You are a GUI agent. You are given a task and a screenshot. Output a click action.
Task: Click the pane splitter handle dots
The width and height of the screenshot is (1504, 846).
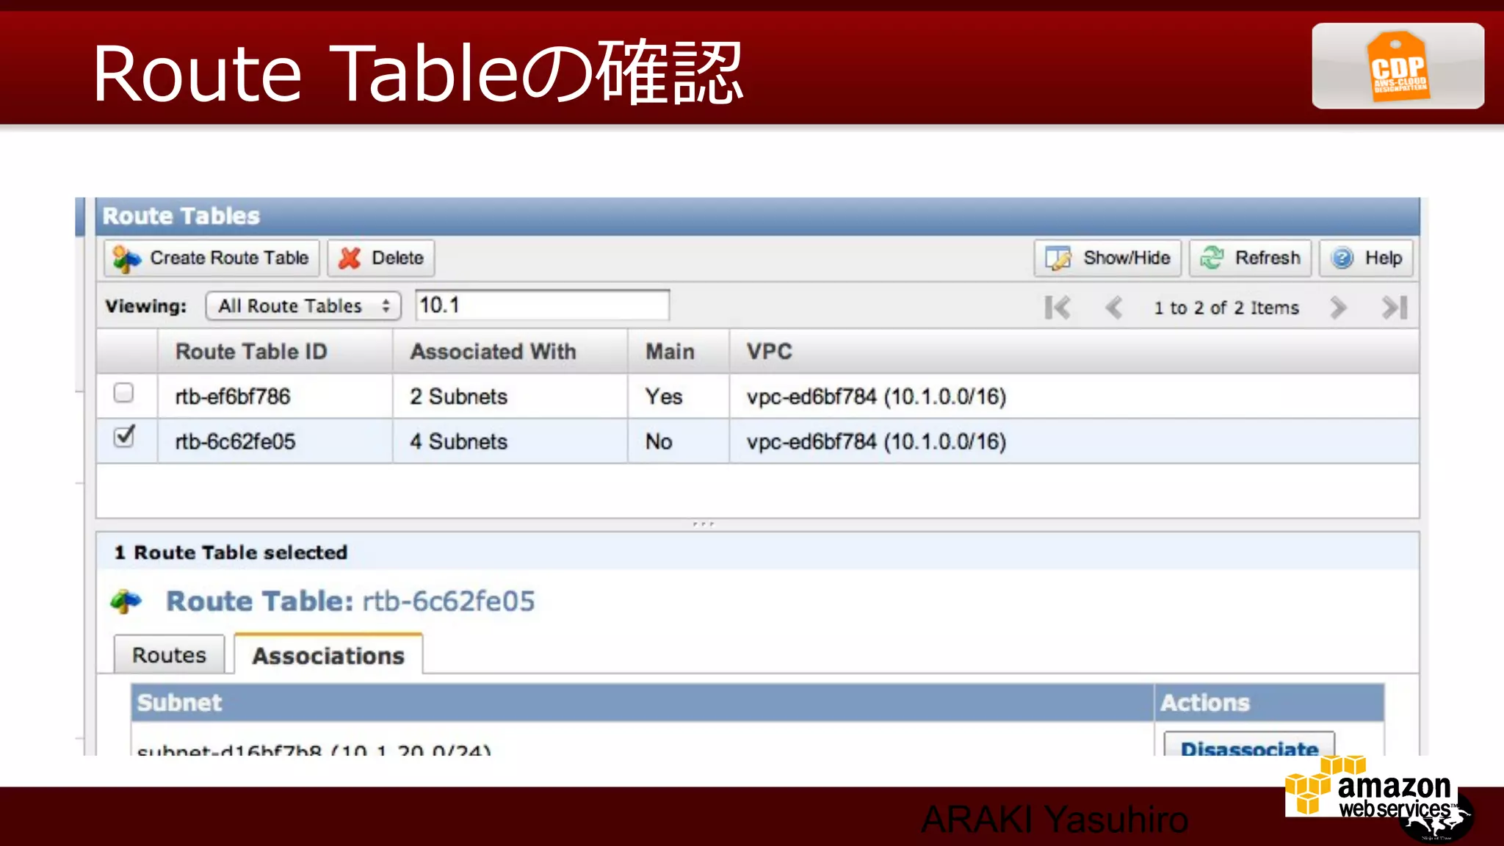click(x=703, y=524)
